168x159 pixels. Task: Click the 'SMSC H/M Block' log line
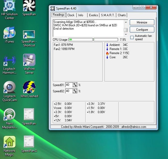point(85,25)
